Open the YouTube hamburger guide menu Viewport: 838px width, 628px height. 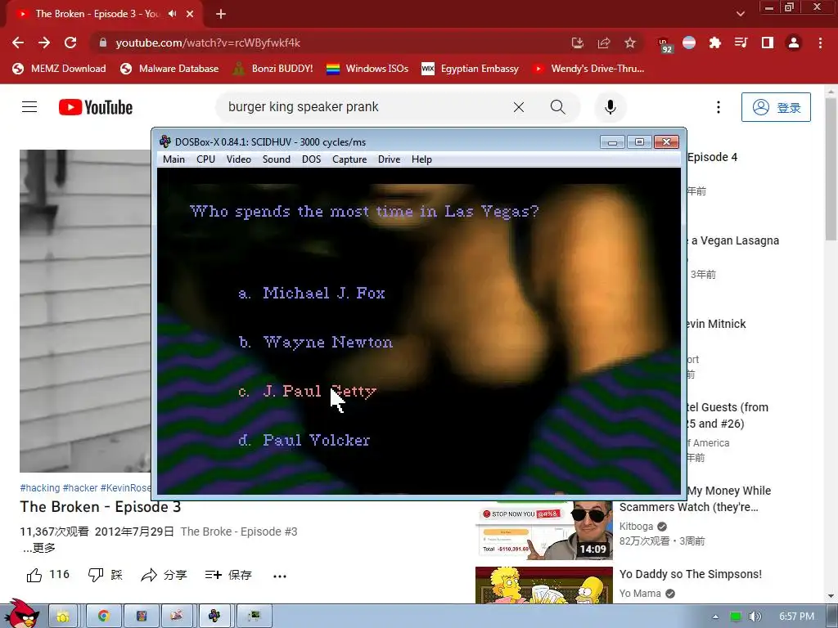point(29,107)
